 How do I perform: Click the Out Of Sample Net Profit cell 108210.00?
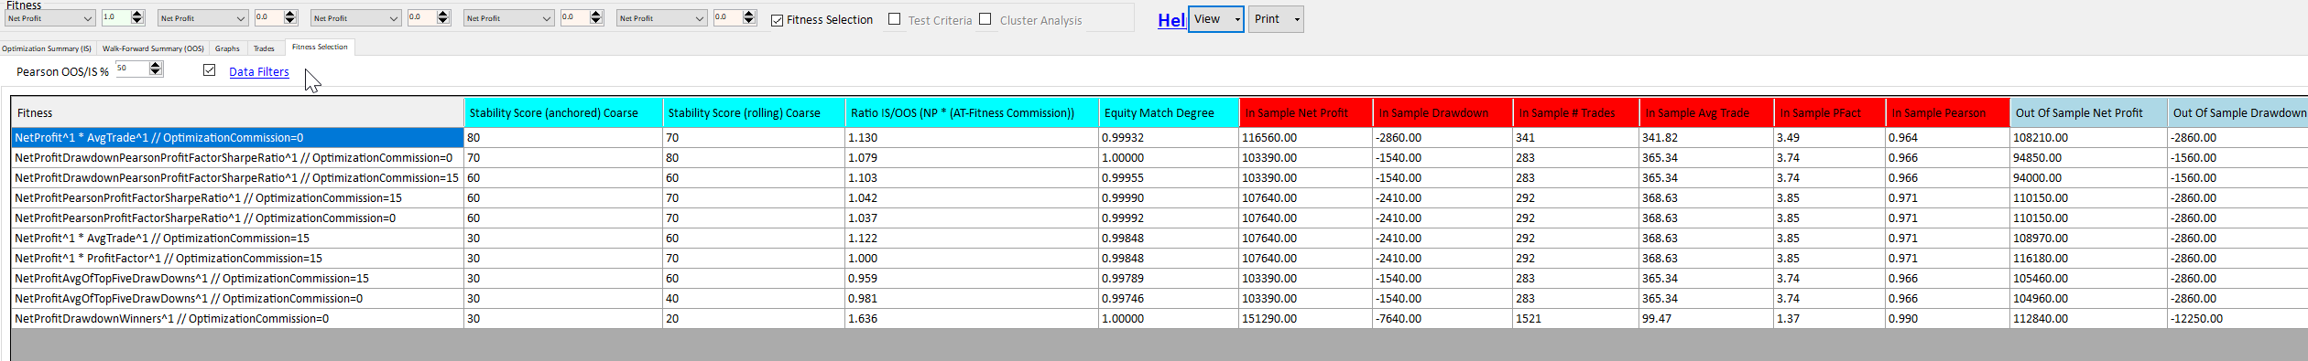[2089, 138]
